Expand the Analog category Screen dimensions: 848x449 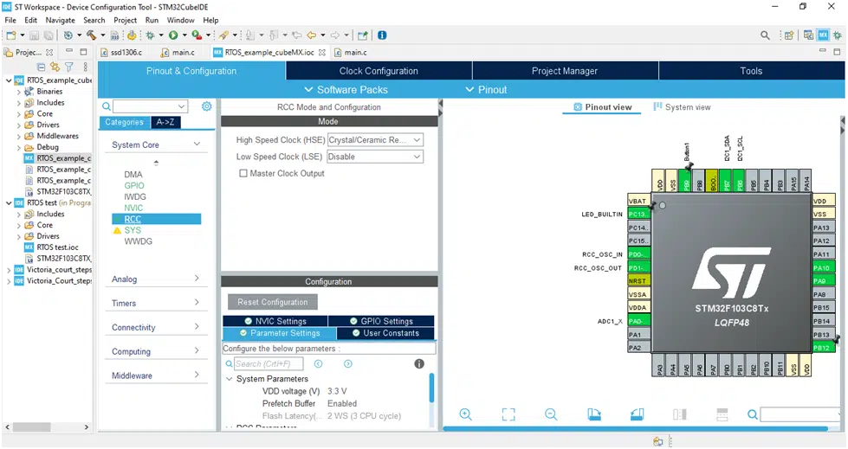(x=197, y=279)
